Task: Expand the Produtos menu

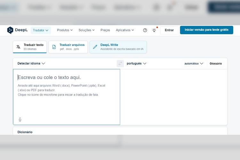Action: click(x=65, y=30)
